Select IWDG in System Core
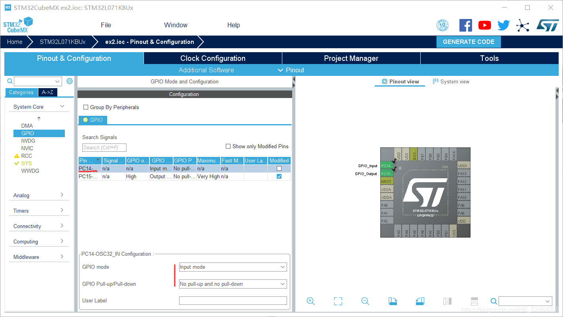 (x=28, y=141)
